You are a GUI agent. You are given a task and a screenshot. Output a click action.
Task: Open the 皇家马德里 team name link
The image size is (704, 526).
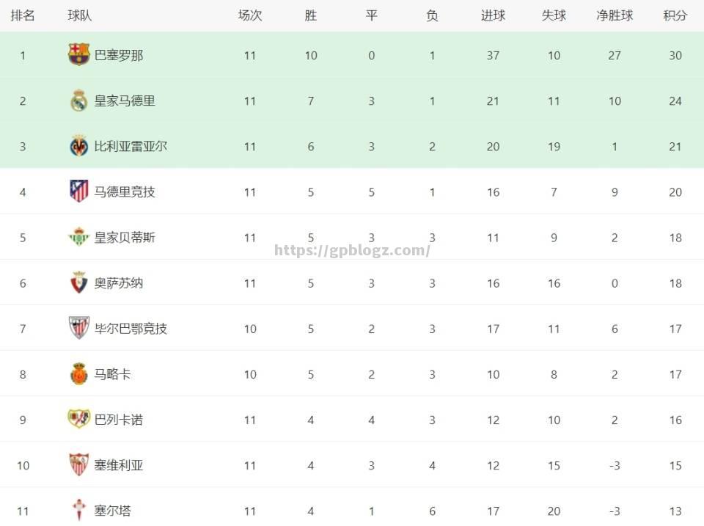[x=125, y=101]
